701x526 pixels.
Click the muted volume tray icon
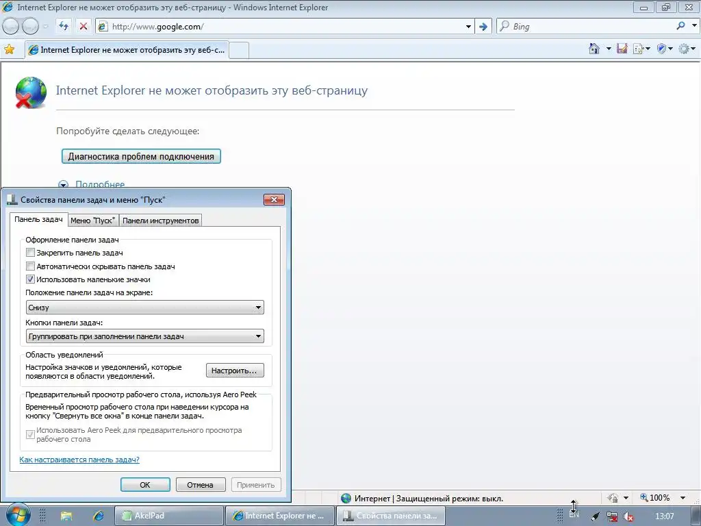click(x=628, y=516)
